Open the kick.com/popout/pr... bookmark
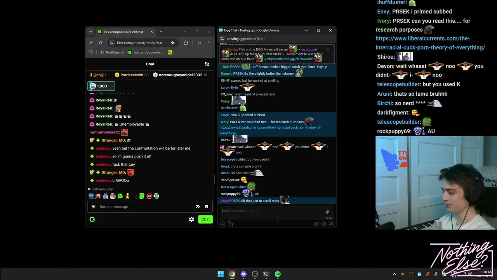The height and width of the screenshot is (280, 497). (x=146, y=52)
